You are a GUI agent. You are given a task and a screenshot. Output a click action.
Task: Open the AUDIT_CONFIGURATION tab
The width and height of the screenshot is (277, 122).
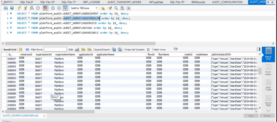click(x=227, y=2)
